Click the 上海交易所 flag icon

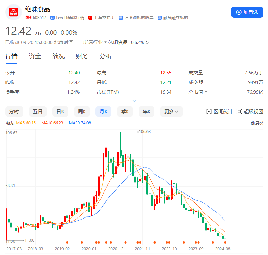[90, 18]
